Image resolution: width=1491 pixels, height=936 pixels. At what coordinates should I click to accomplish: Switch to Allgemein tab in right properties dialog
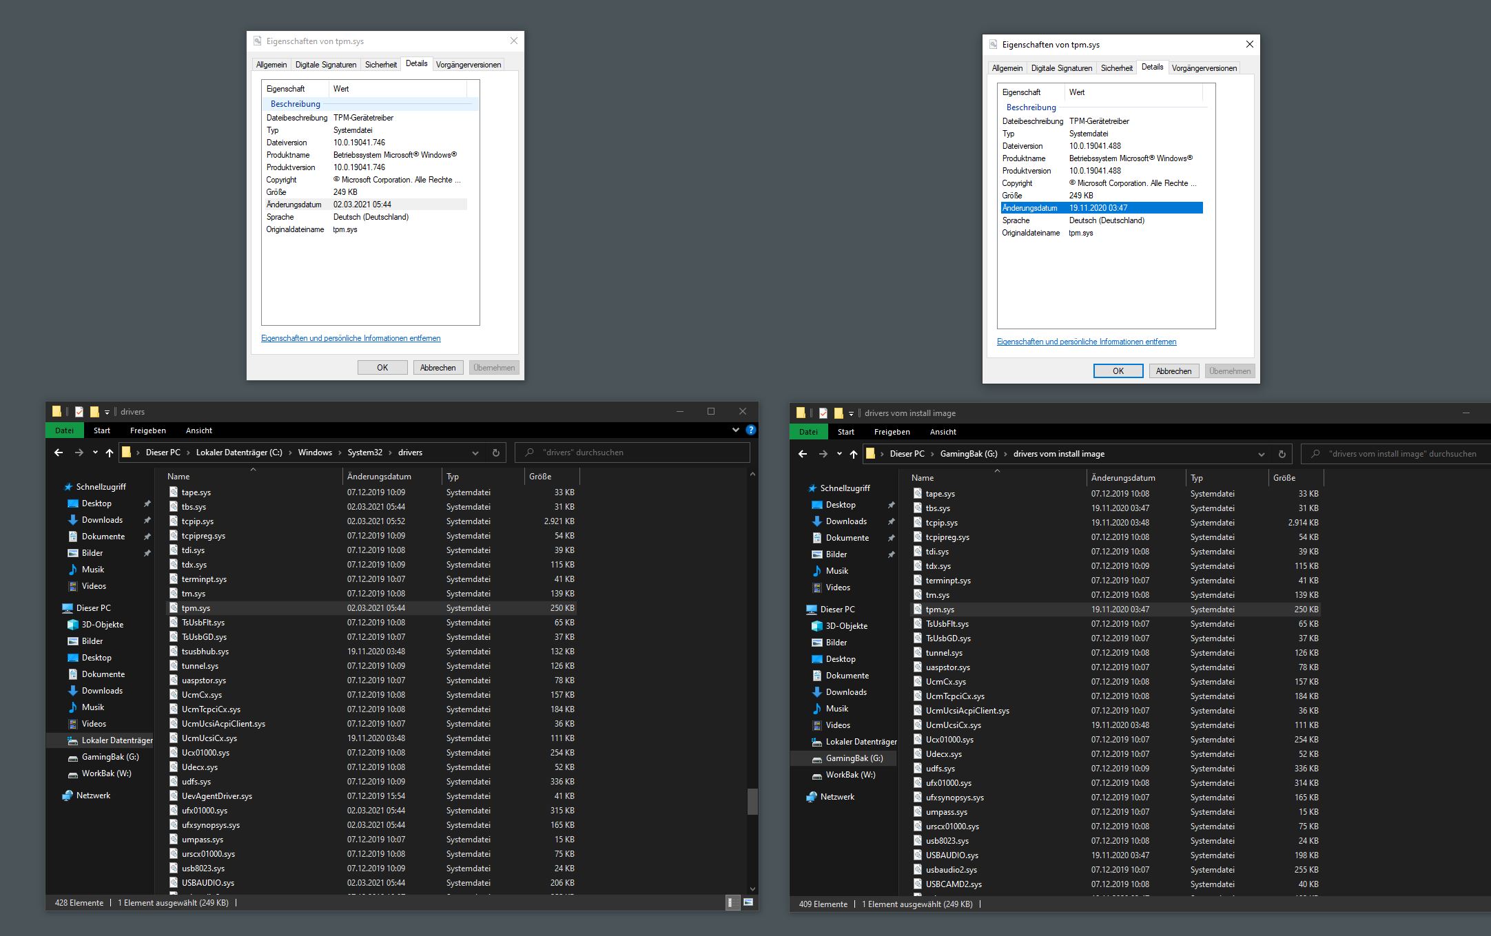[1007, 68]
